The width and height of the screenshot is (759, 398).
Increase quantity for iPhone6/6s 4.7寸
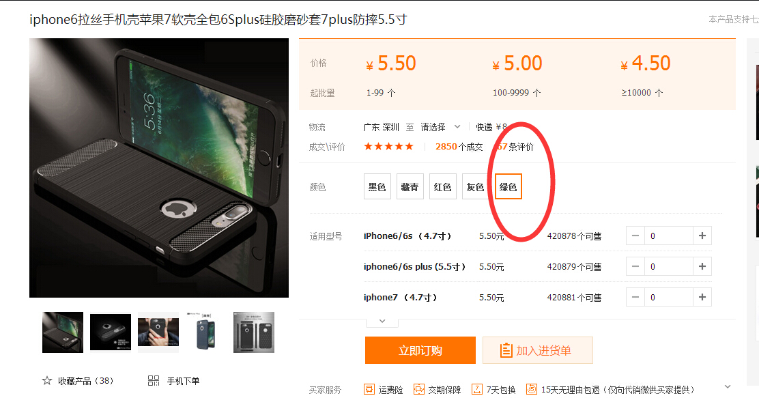point(702,236)
